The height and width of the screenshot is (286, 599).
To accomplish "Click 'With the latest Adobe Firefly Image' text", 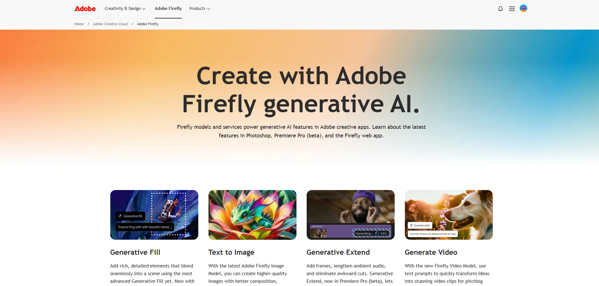I will 248,274.
